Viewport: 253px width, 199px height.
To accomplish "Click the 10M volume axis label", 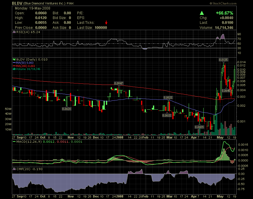I will [x=8, y=130].
